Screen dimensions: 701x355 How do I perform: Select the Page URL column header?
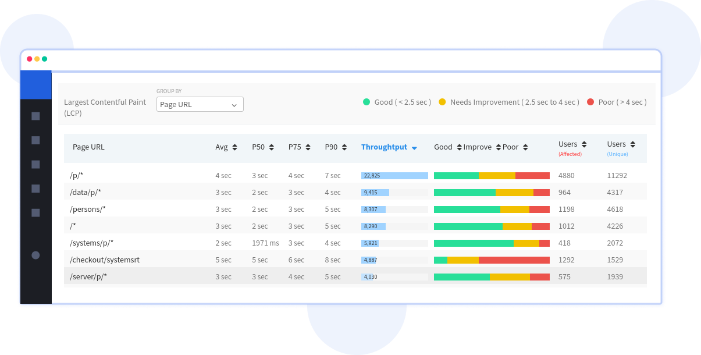pos(88,147)
